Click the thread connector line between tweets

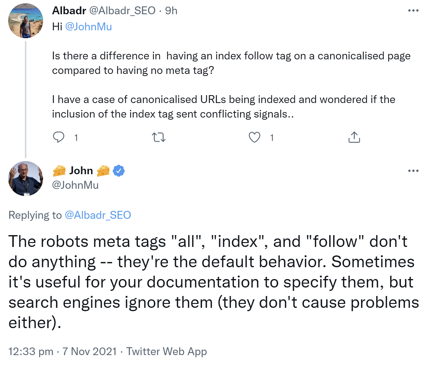pyautogui.click(x=25, y=97)
